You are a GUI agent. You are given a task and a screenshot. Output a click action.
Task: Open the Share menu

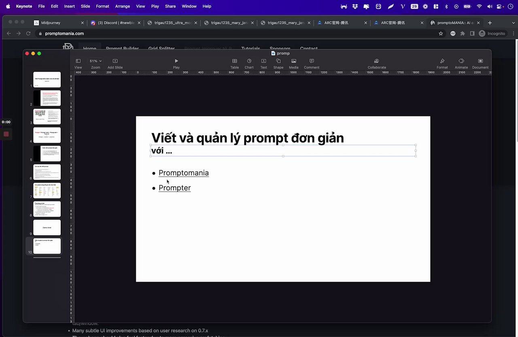coord(170,6)
